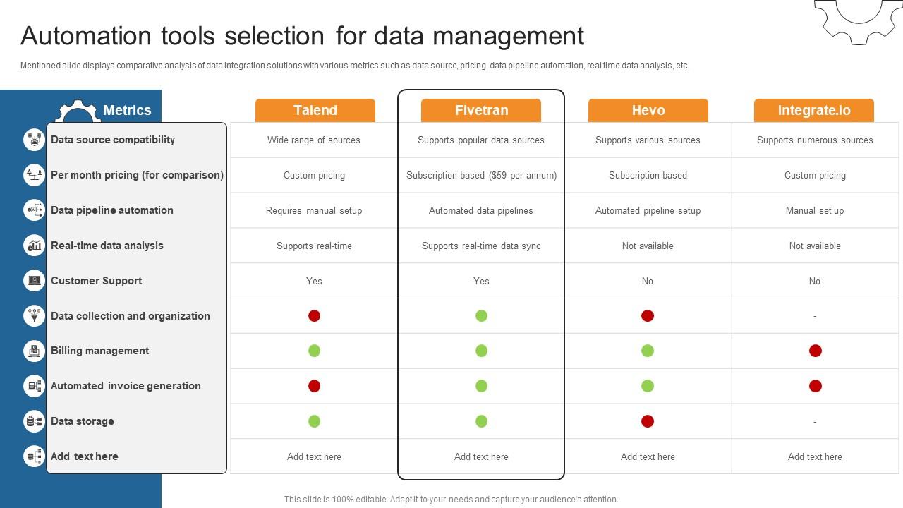Click the Fivetran column header
This screenshot has width=903, height=508.
pyautogui.click(x=481, y=111)
